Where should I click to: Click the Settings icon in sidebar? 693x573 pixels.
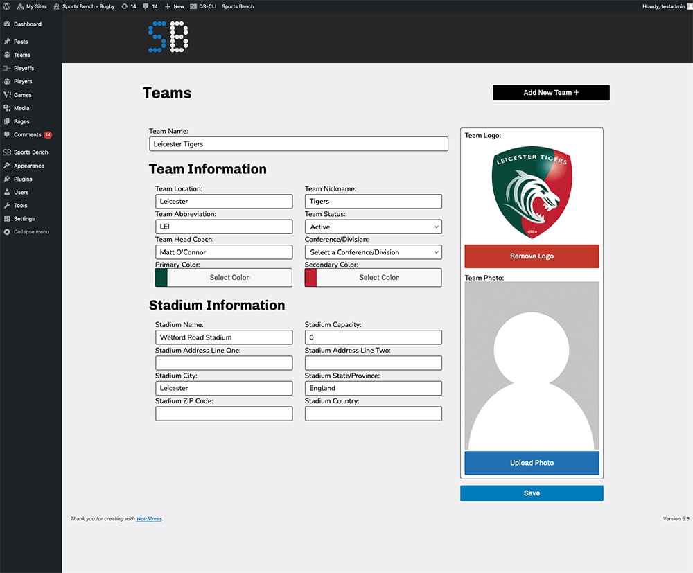pyautogui.click(x=7, y=219)
